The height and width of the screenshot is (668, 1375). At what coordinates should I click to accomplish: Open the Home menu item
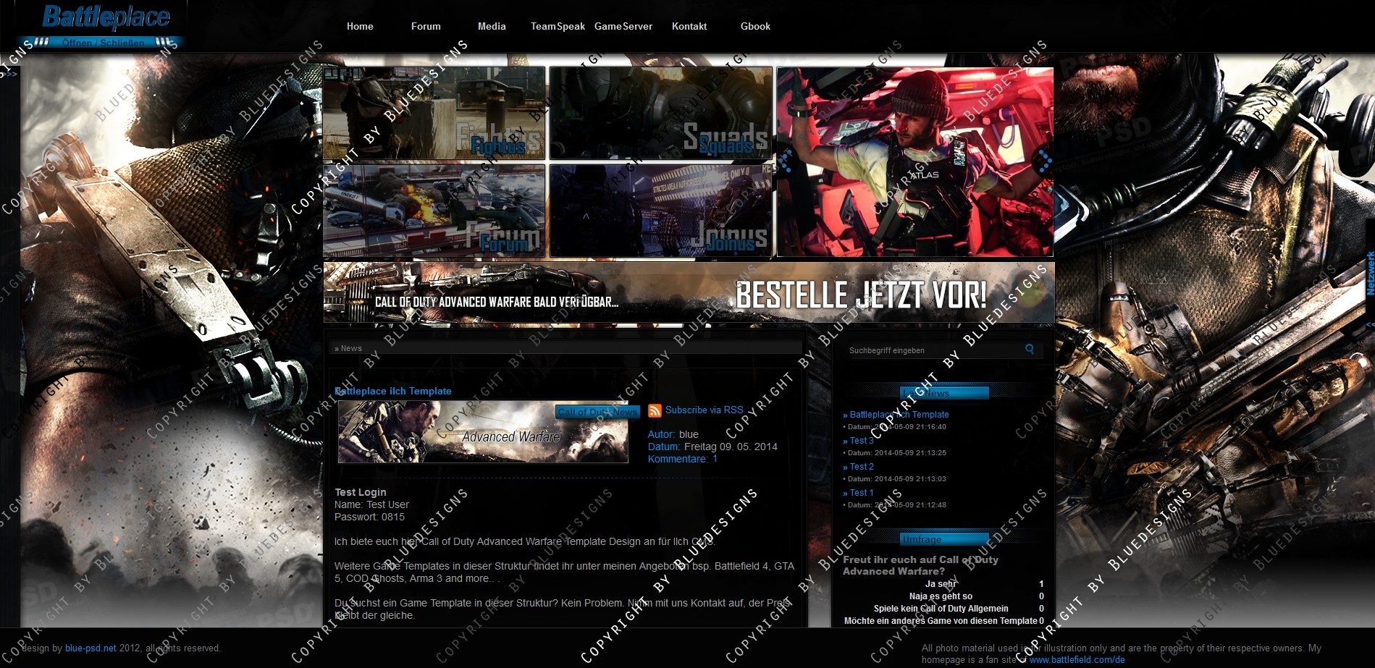click(x=360, y=26)
